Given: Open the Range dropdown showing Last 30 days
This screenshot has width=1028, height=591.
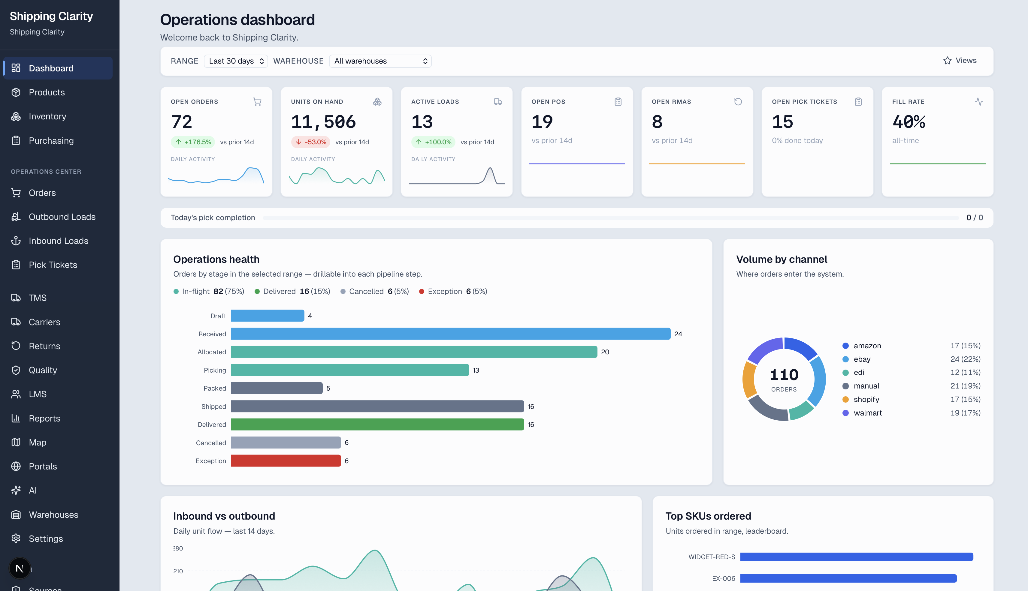Looking at the screenshot, I should (236, 61).
